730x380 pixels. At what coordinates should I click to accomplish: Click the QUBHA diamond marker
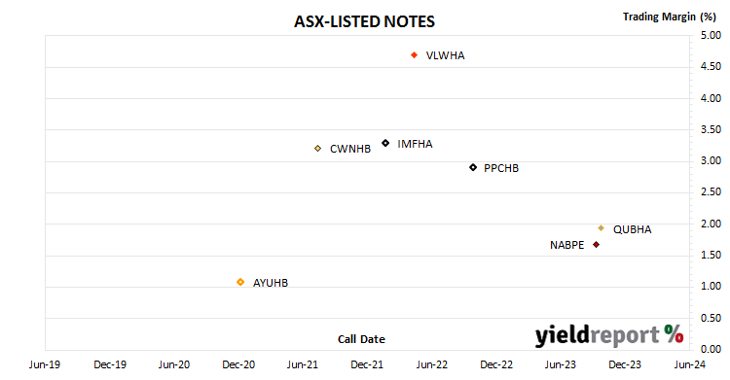(x=602, y=228)
